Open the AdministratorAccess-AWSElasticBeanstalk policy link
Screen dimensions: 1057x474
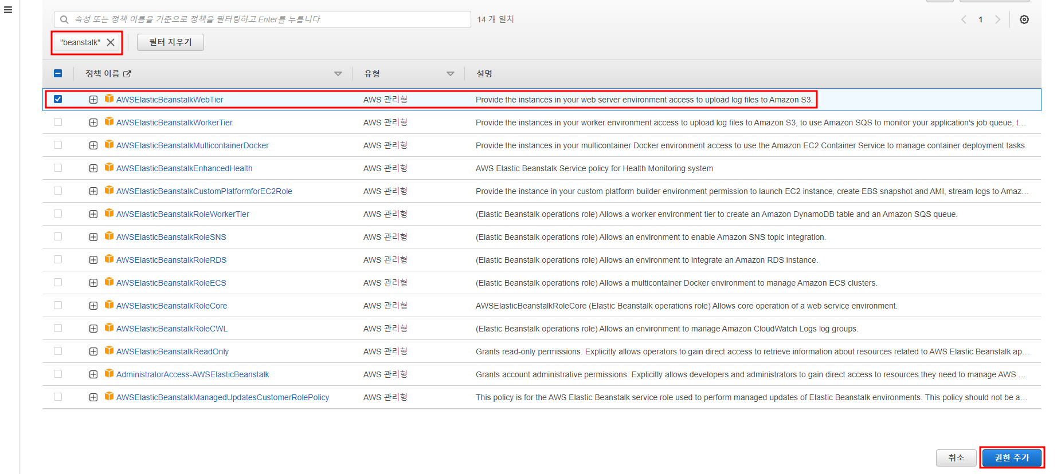pyautogui.click(x=193, y=374)
